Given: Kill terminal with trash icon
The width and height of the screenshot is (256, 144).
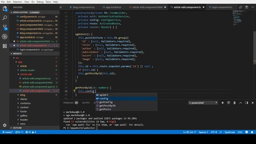Looking at the screenshot, I should [234, 103].
